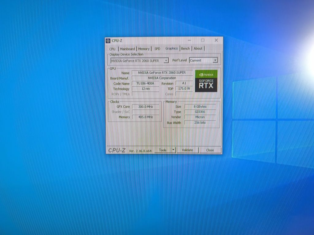Click the 405.0 MHz memory clock value
Viewport: 314px width, 235px height.
146,117
